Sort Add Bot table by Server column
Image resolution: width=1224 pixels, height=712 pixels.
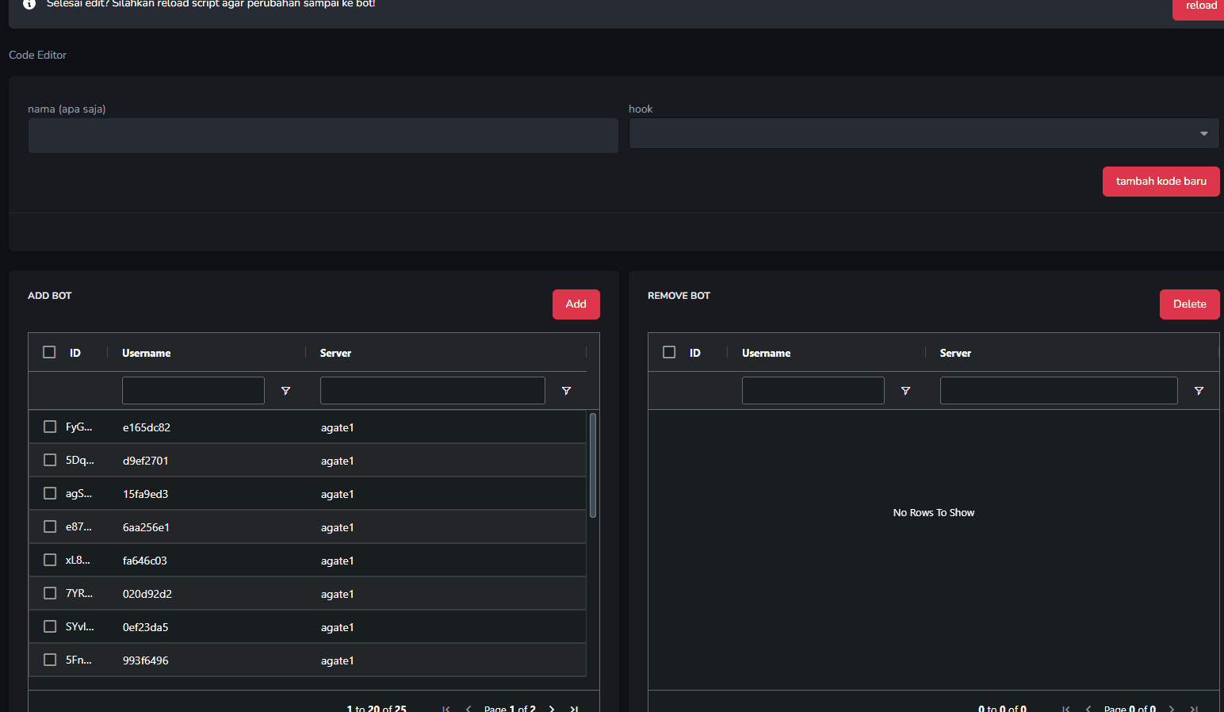click(335, 353)
